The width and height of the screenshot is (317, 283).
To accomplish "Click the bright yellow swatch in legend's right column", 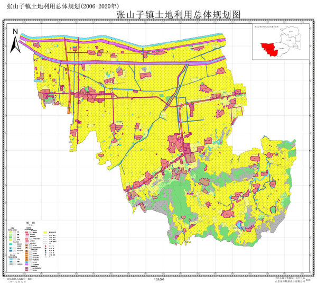I will [45, 232].
